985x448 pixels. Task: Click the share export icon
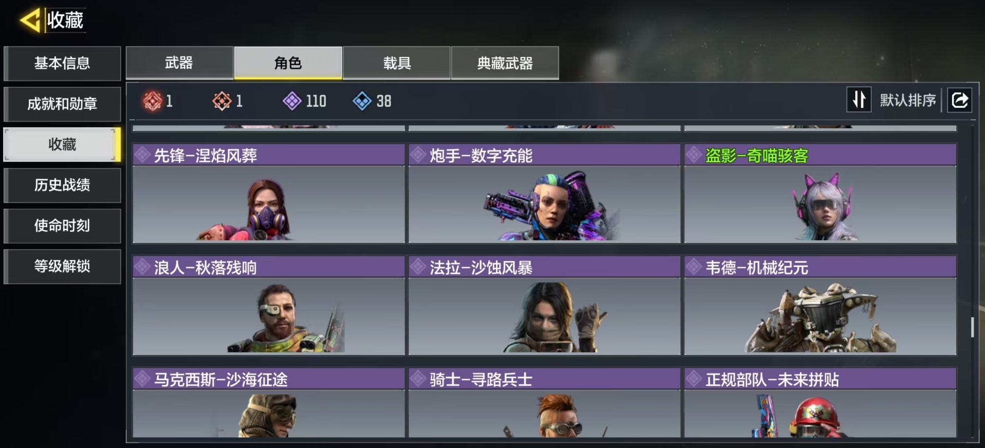click(960, 100)
